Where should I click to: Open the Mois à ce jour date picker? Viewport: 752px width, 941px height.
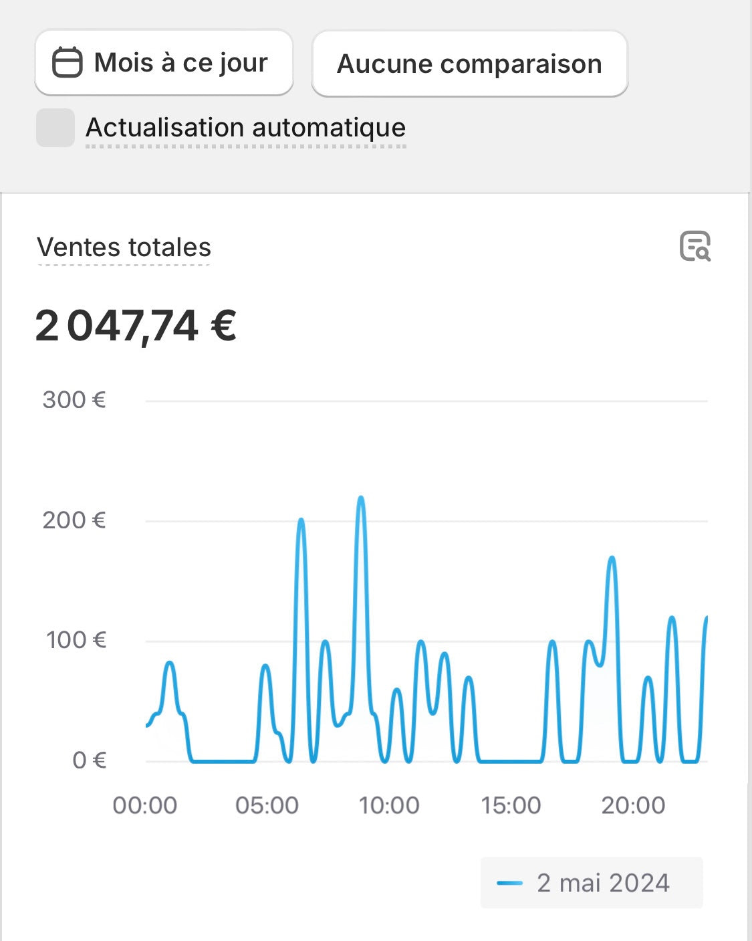(164, 63)
